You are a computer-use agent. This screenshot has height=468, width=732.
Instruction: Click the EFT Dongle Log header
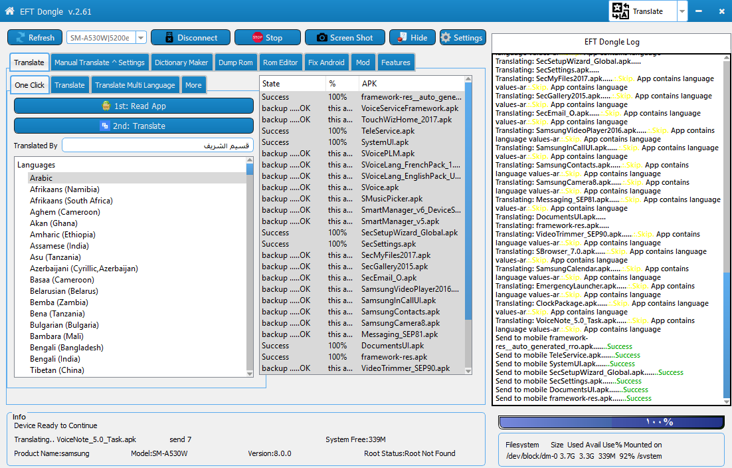pyautogui.click(x=612, y=42)
